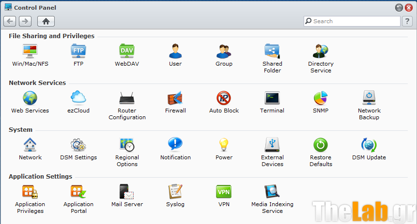417x224 pixels.
Task: Open Power settings lightbulb icon
Action: tap(224, 145)
